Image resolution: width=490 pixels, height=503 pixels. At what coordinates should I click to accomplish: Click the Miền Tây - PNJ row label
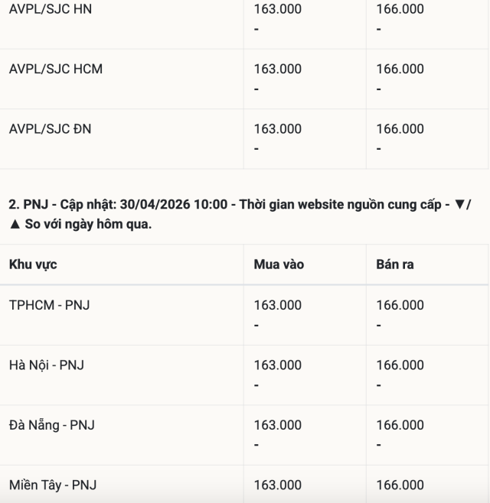(52, 485)
